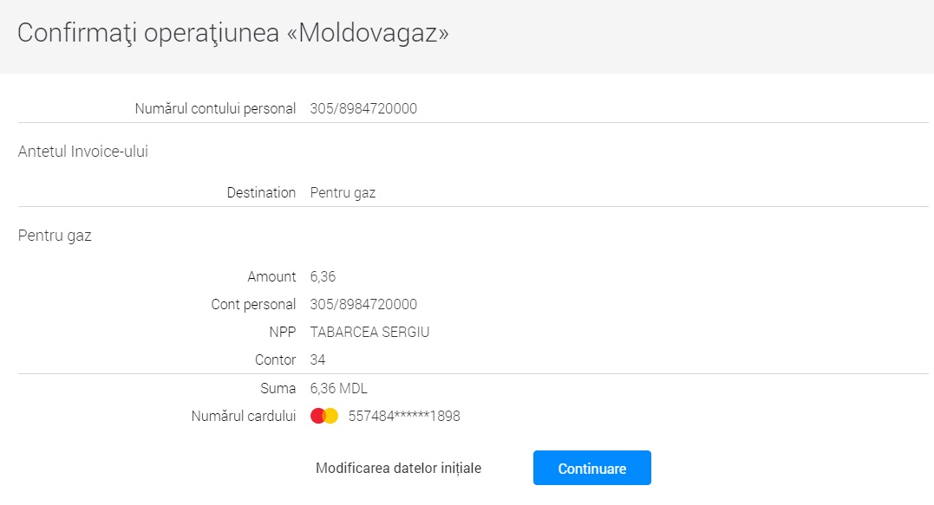Image resolution: width=934 pixels, height=505 pixels.
Task: Click the Contor value 34
Action: pos(317,360)
